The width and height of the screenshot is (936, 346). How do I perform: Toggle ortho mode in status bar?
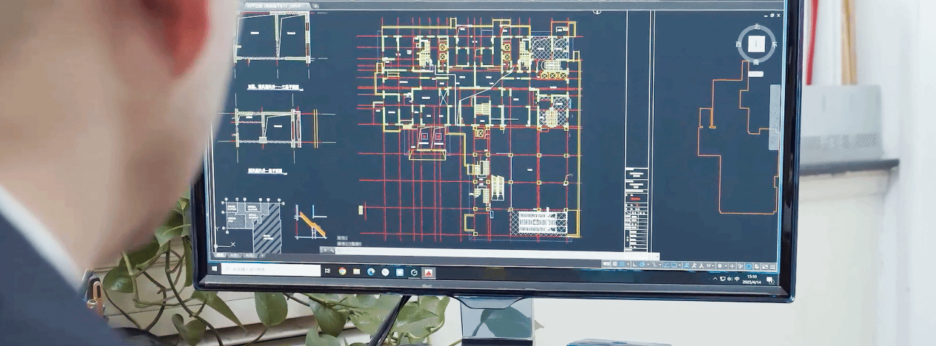[635, 264]
